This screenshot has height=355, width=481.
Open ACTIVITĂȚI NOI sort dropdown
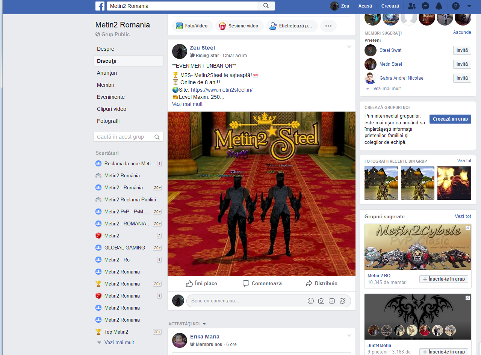[187, 324]
